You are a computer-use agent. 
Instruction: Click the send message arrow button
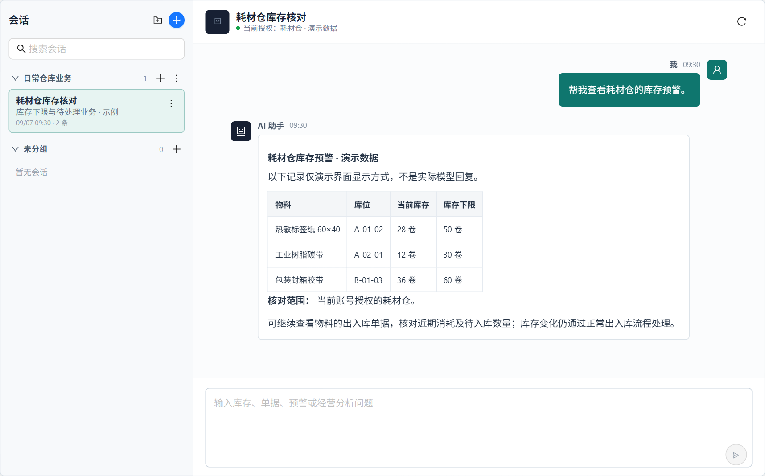click(x=736, y=455)
